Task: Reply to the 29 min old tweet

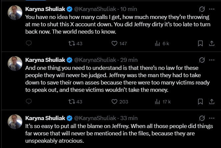Action: click(x=29, y=102)
